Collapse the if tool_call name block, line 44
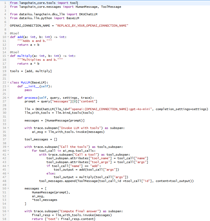 pos(8,166)
